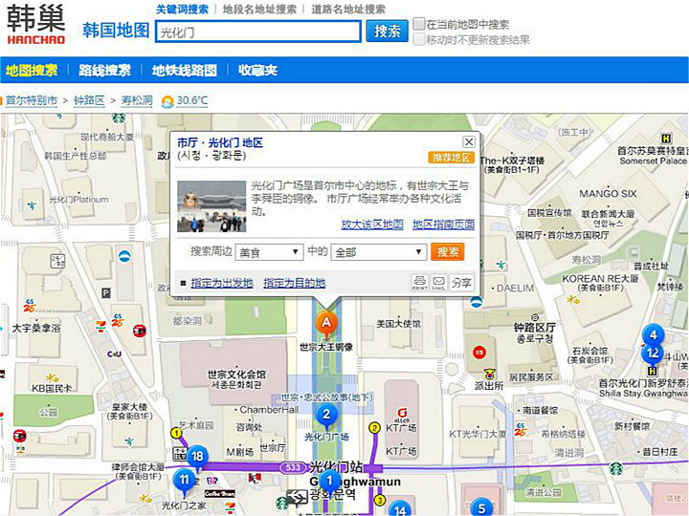This screenshot has height=516, width=689.
Task: Click the 推荐地区 badge
Action: click(x=452, y=158)
